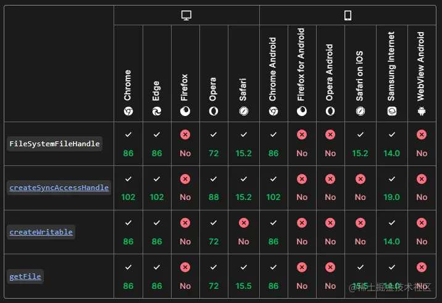Click the Samsung Internet icon
442x303 pixels.
point(392,111)
